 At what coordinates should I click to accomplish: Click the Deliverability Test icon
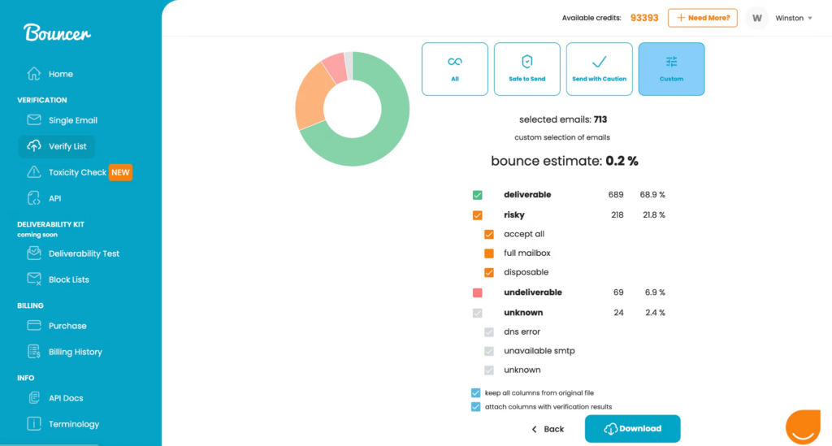pos(34,253)
